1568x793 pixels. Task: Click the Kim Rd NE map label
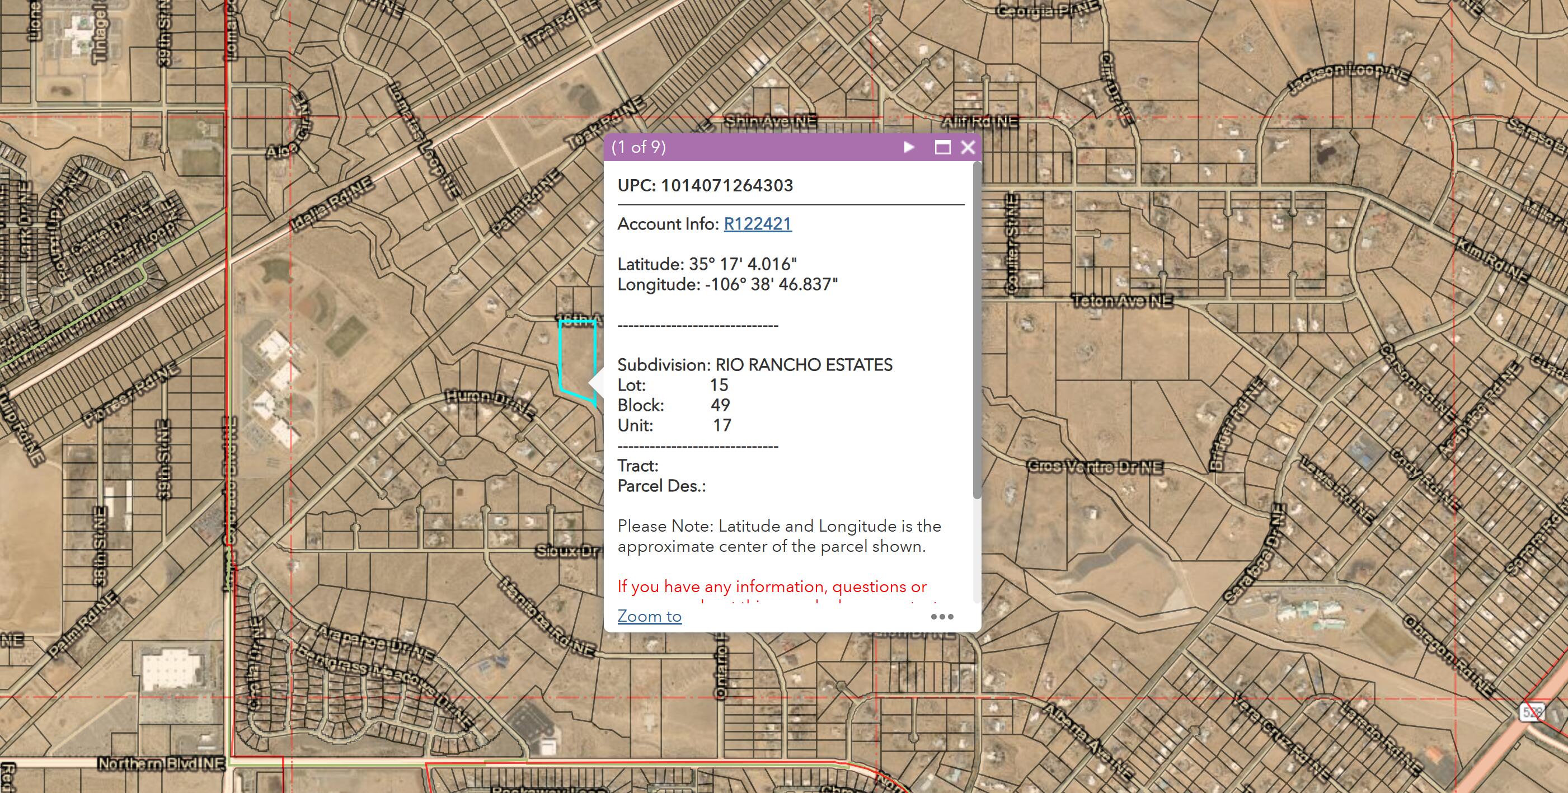pyautogui.click(x=1491, y=261)
